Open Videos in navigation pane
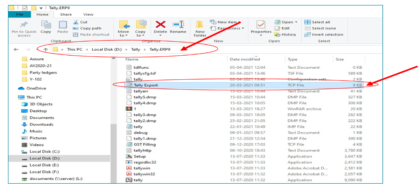This screenshot has height=188, width=419. (33, 145)
